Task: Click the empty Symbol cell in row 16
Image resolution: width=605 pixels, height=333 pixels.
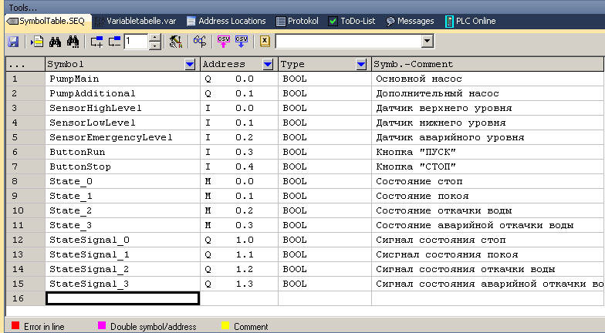Action: click(123, 298)
